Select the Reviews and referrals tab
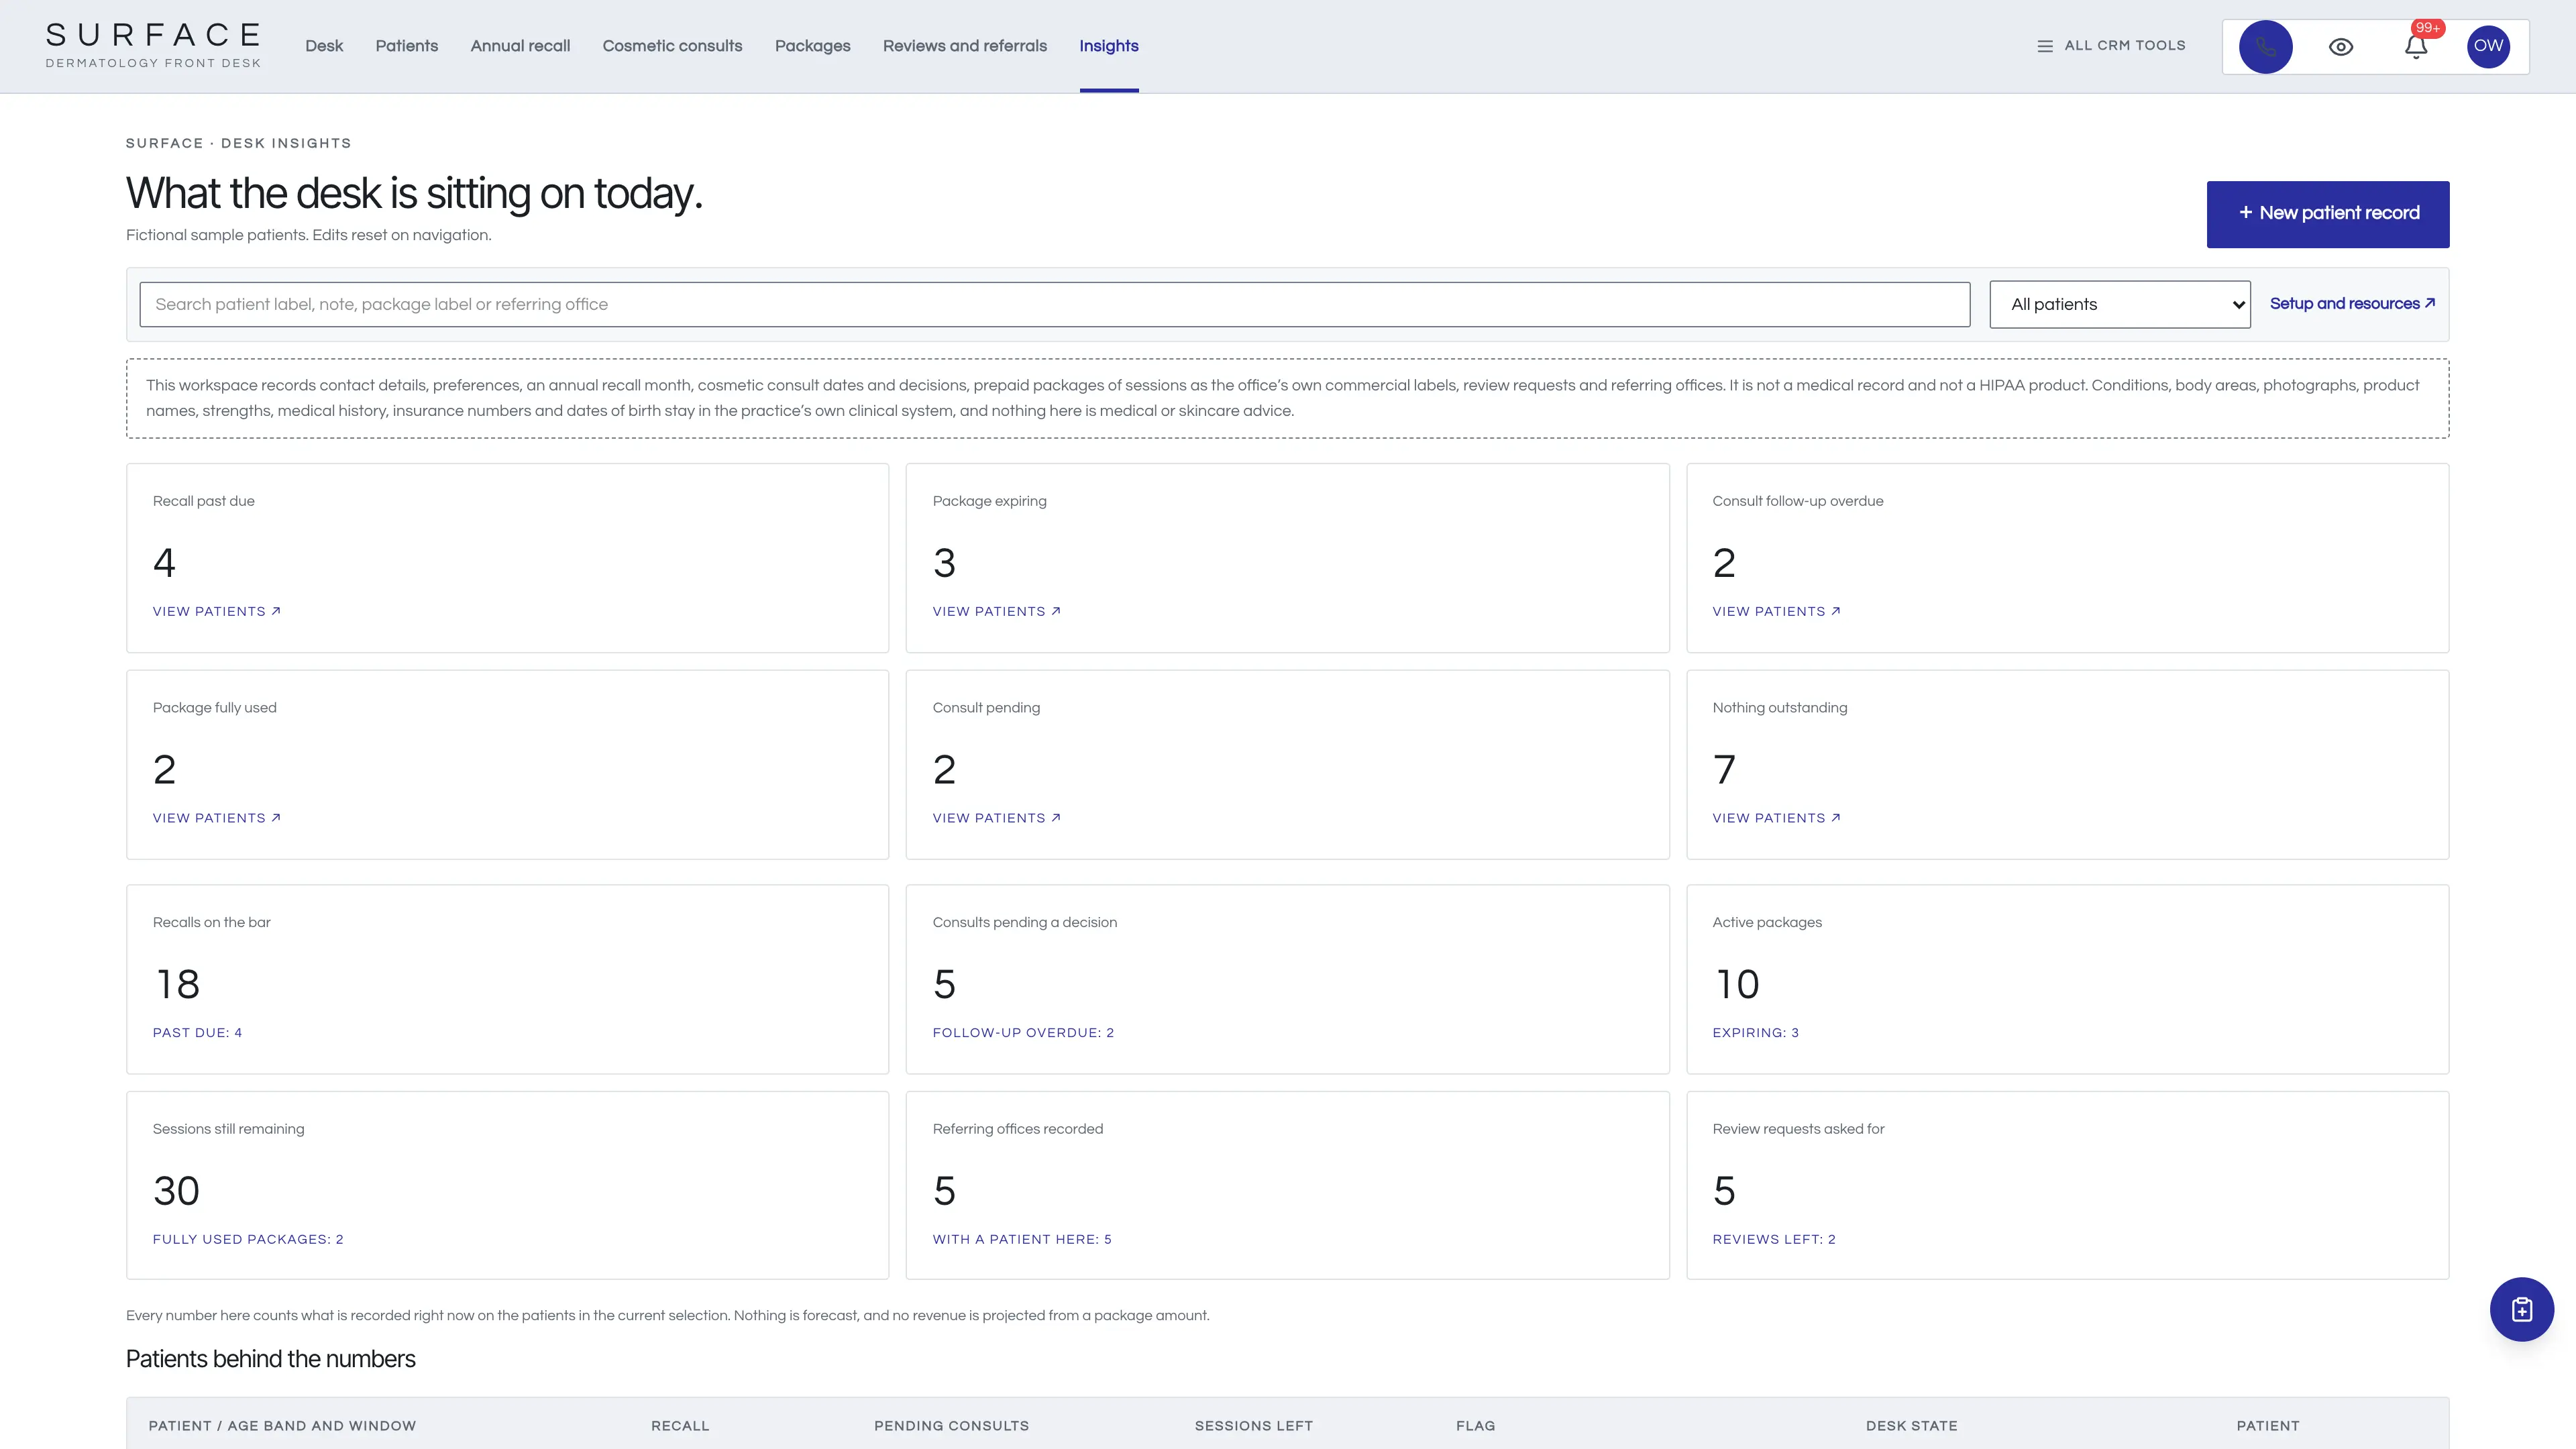 964,46
